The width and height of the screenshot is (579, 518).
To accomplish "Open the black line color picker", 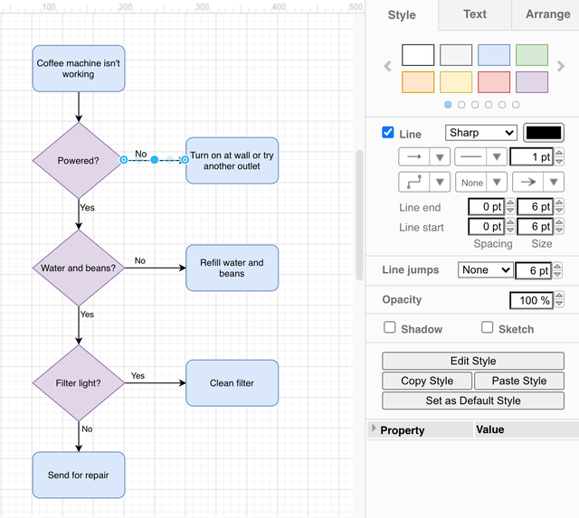I will coord(544,133).
